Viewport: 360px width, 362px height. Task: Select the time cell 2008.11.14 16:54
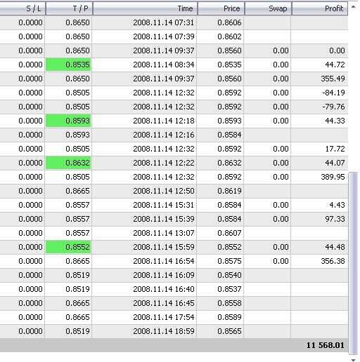pyautogui.click(x=164, y=261)
